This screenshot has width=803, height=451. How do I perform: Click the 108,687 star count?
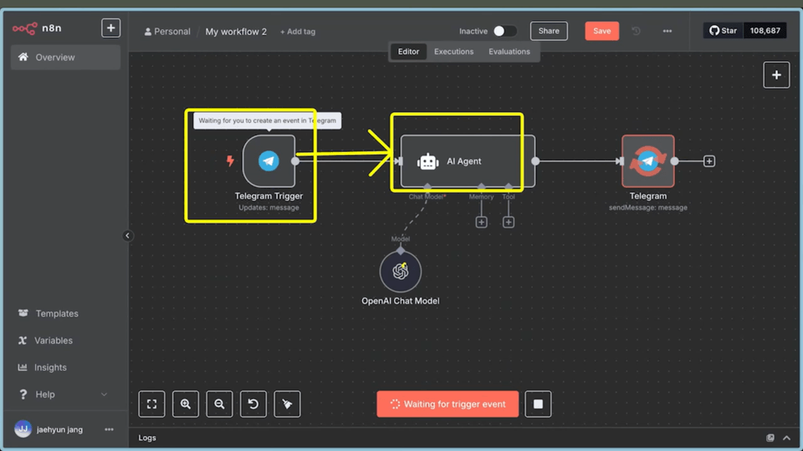click(765, 31)
